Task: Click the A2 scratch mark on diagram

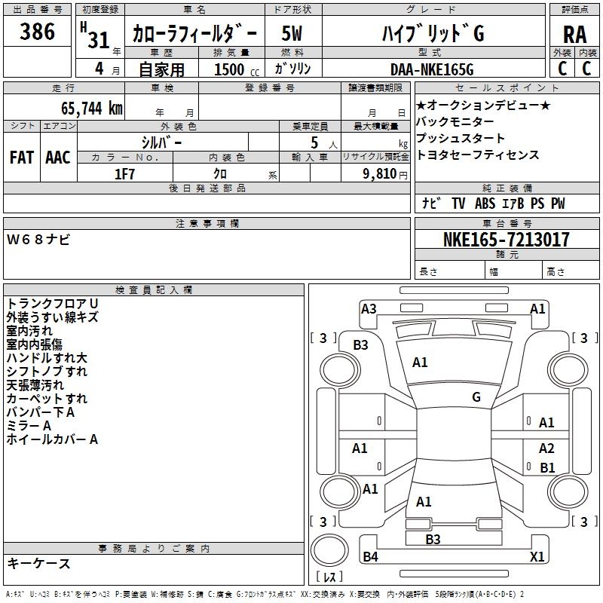Action: point(546,448)
